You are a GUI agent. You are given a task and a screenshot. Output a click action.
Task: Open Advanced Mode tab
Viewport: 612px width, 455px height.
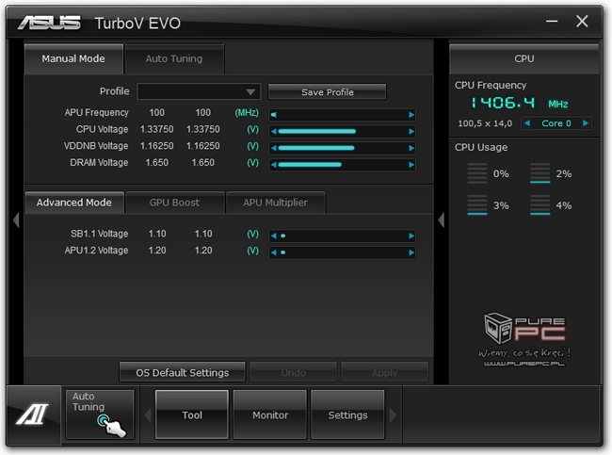pos(74,203)
